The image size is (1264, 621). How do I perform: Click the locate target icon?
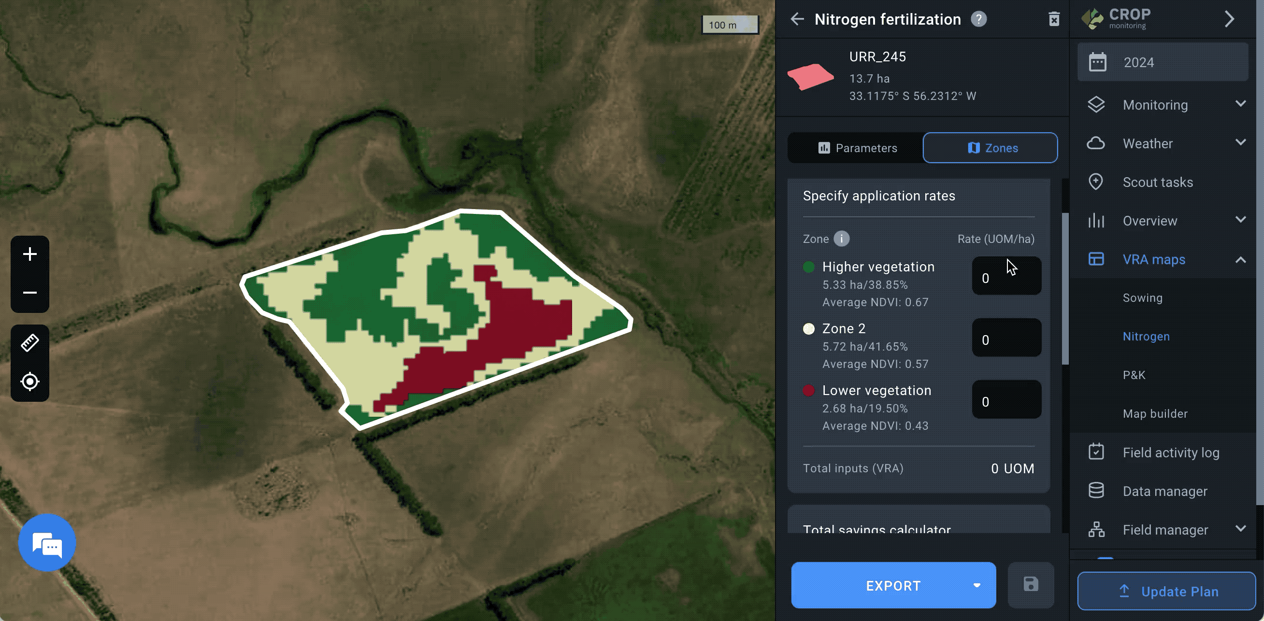tap(30, 381)
